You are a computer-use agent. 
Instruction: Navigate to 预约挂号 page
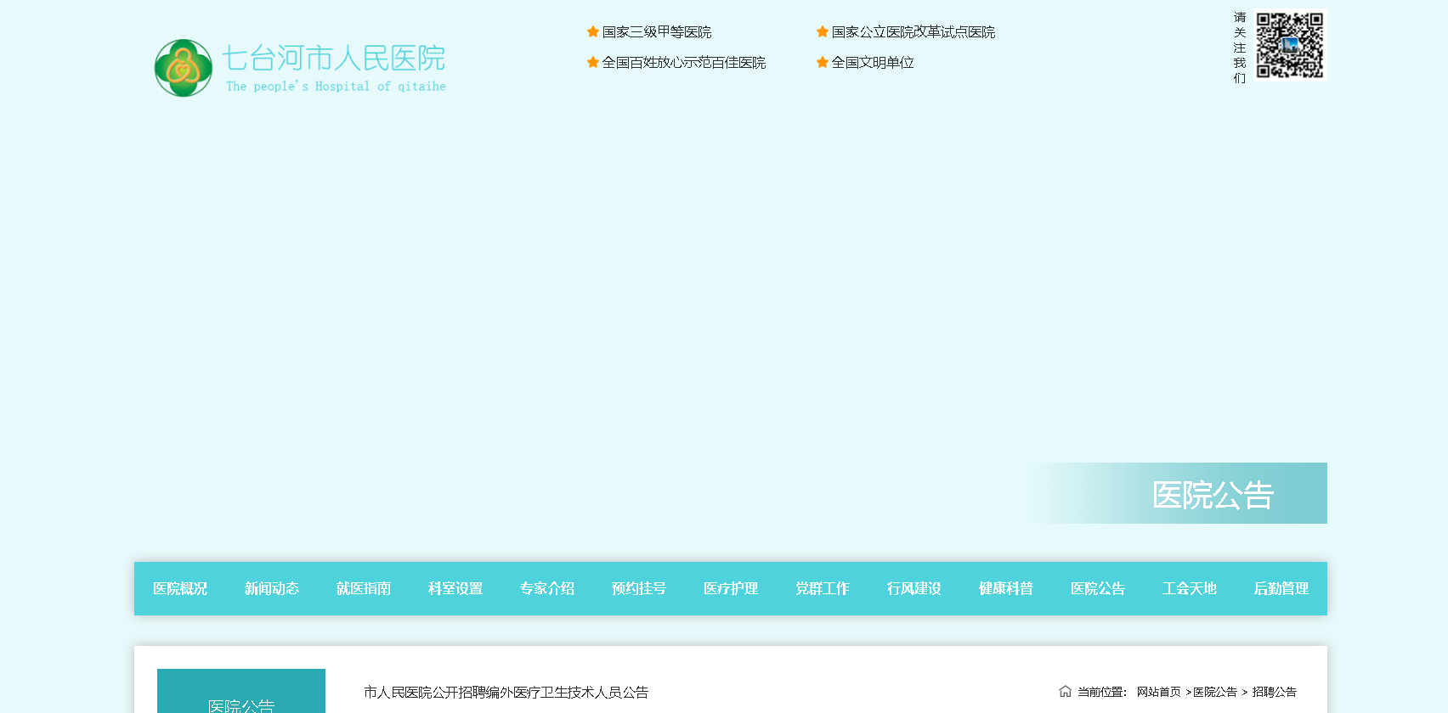pyautogui.click(x=639, y=588)
